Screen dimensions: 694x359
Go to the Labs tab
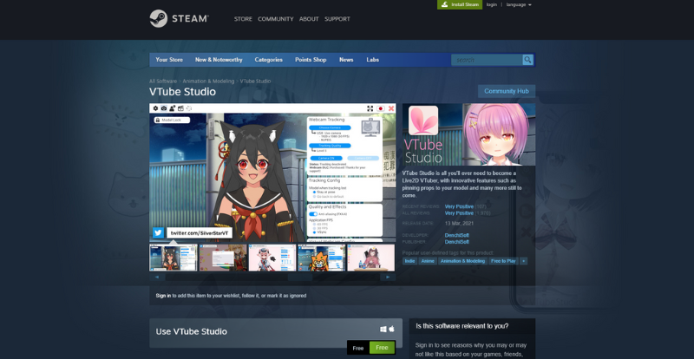click(x=373, y=60)
